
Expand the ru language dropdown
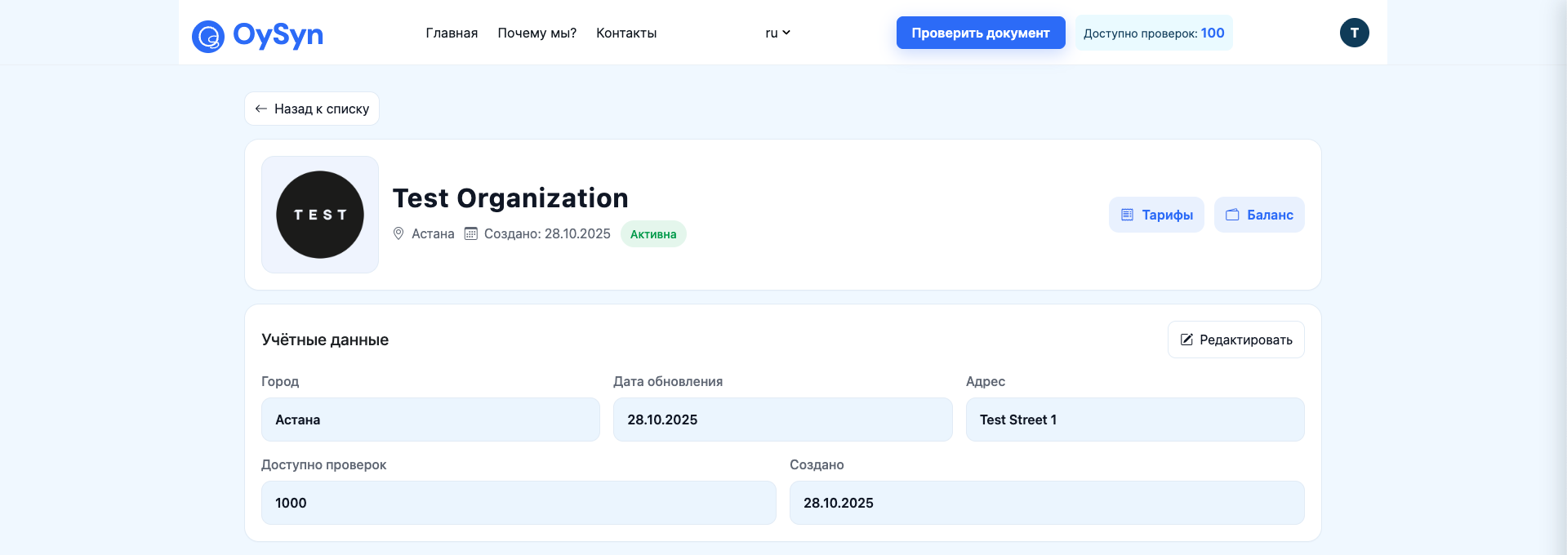777,33
